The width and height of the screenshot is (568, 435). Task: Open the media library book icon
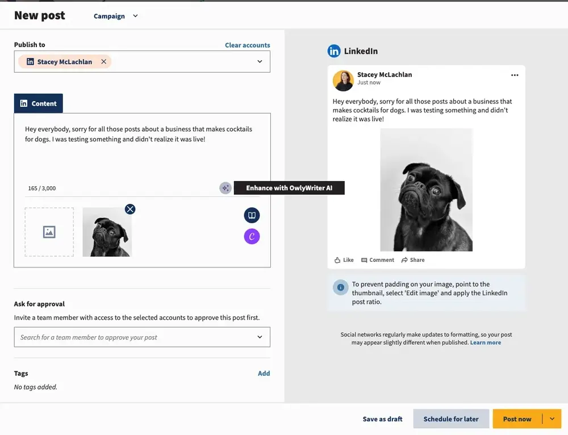point(252,215)
